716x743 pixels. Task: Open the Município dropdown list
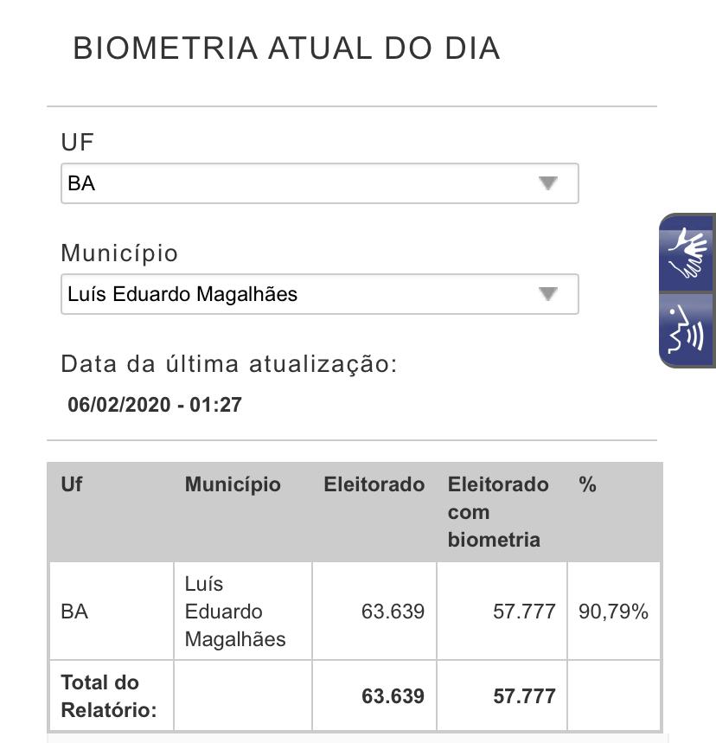[x=319, y=294]
